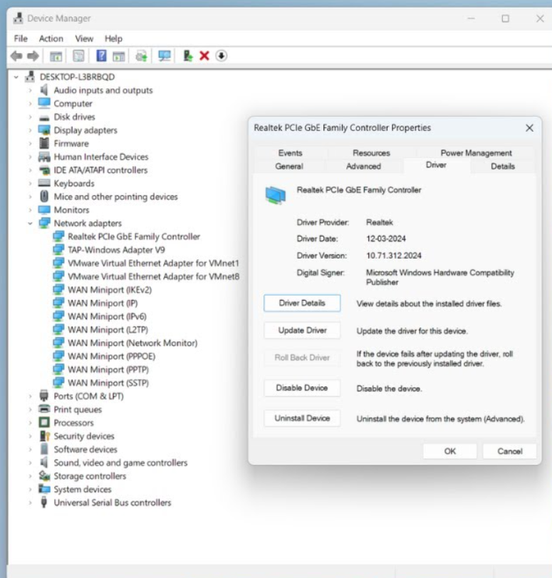Open the File menu

[x=21, y=38]
